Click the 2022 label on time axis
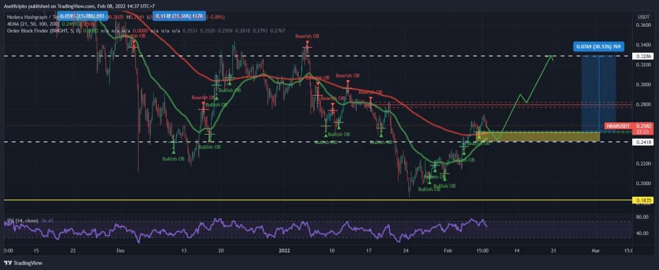Image resolution: width=659 pixels, height=270 pixels. coord(285,251)
